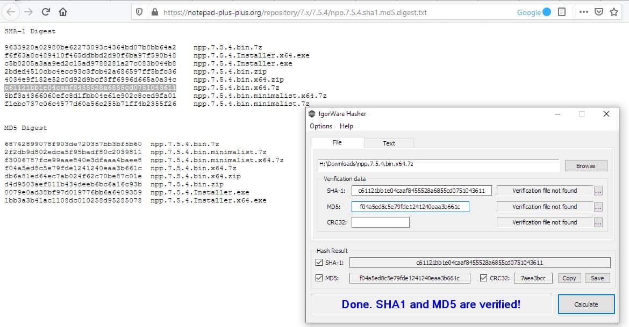Click SHA-1 row npp.7.5.4.bin.x64.zip filename
The image size is (629, 327).
point(239,80)
